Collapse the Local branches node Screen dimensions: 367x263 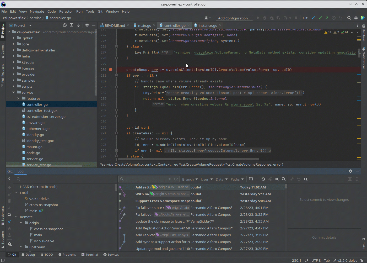point(16,192)
